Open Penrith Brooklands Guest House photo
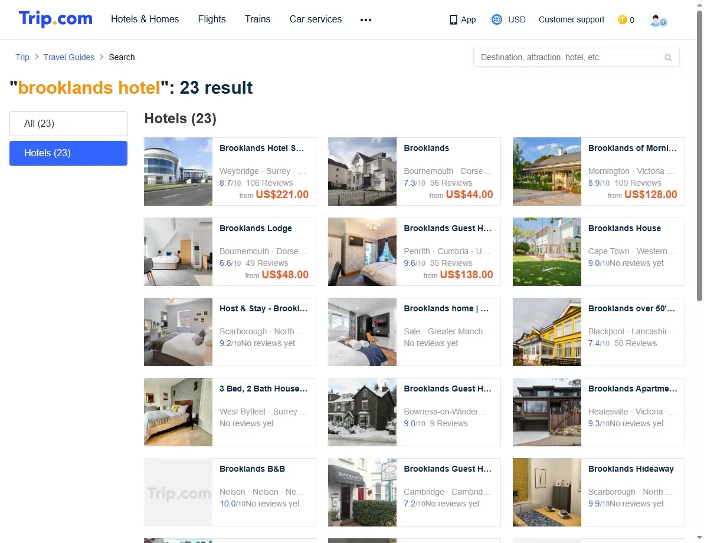704x543 pixels. (x=362, y=252)
